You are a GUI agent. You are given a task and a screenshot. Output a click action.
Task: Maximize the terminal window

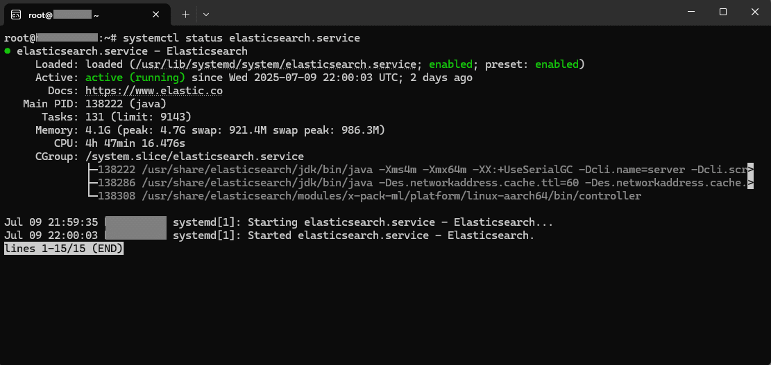point(723,12)
